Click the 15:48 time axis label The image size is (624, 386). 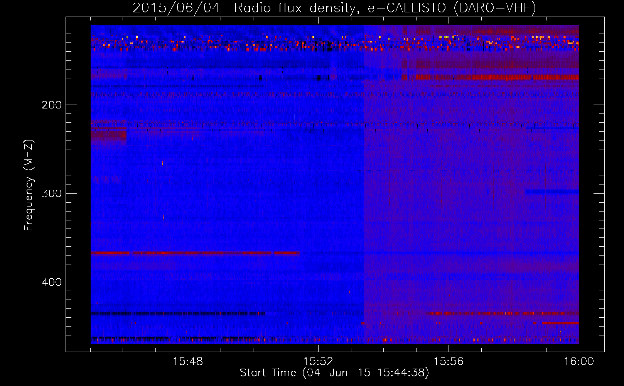(188, 362)
